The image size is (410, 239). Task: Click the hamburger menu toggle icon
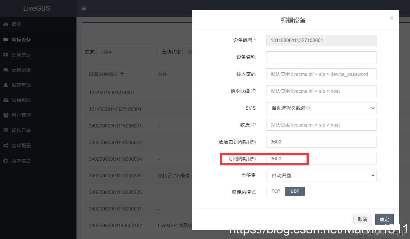84,8
